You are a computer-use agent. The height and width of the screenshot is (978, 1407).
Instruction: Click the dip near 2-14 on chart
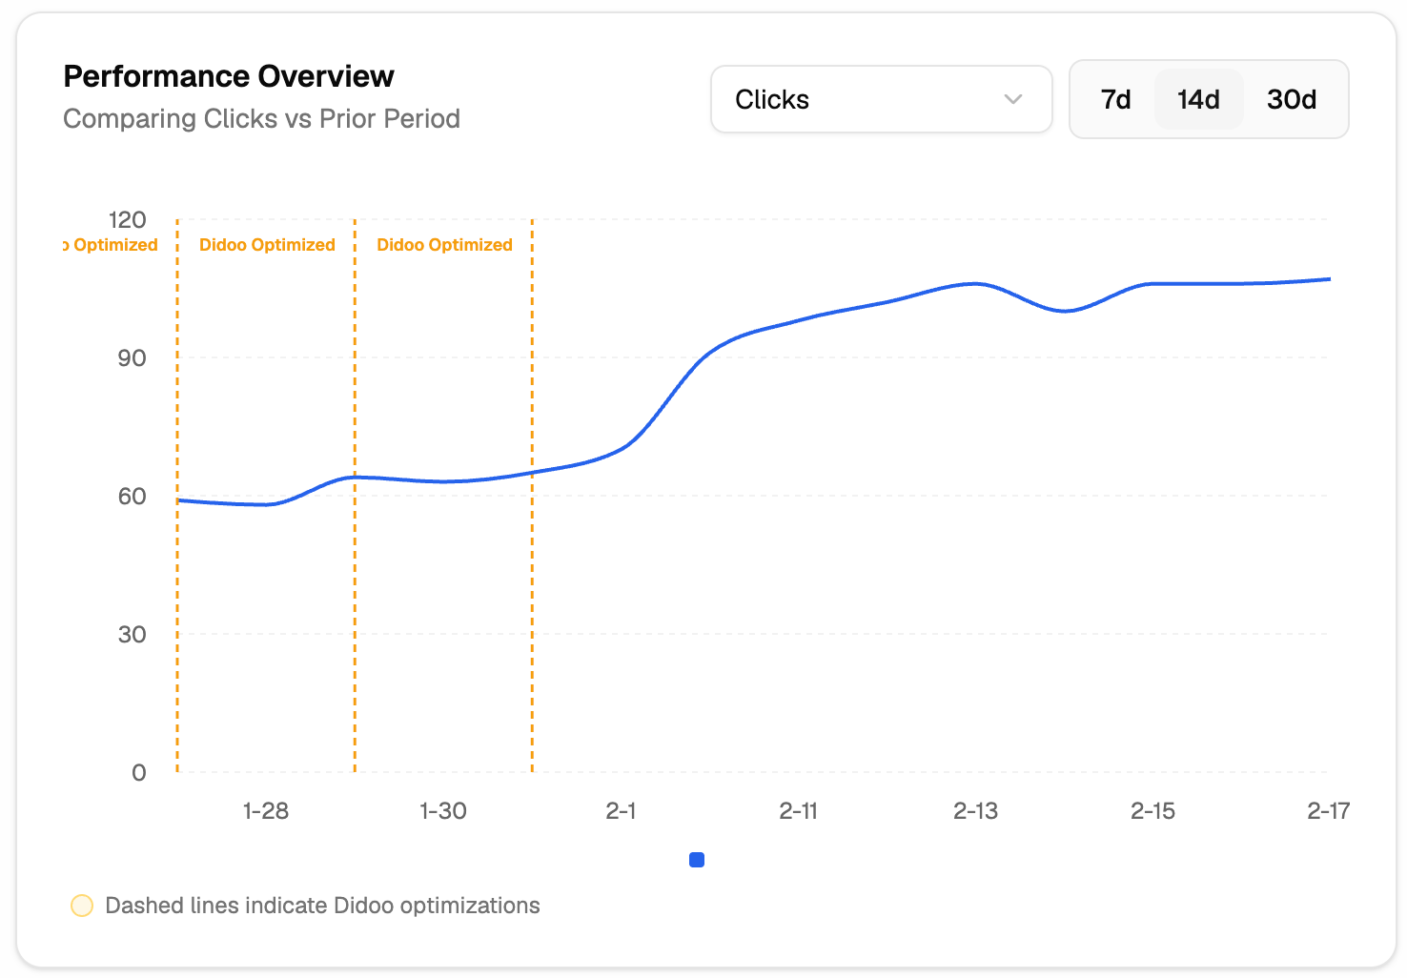point(1065,310)
